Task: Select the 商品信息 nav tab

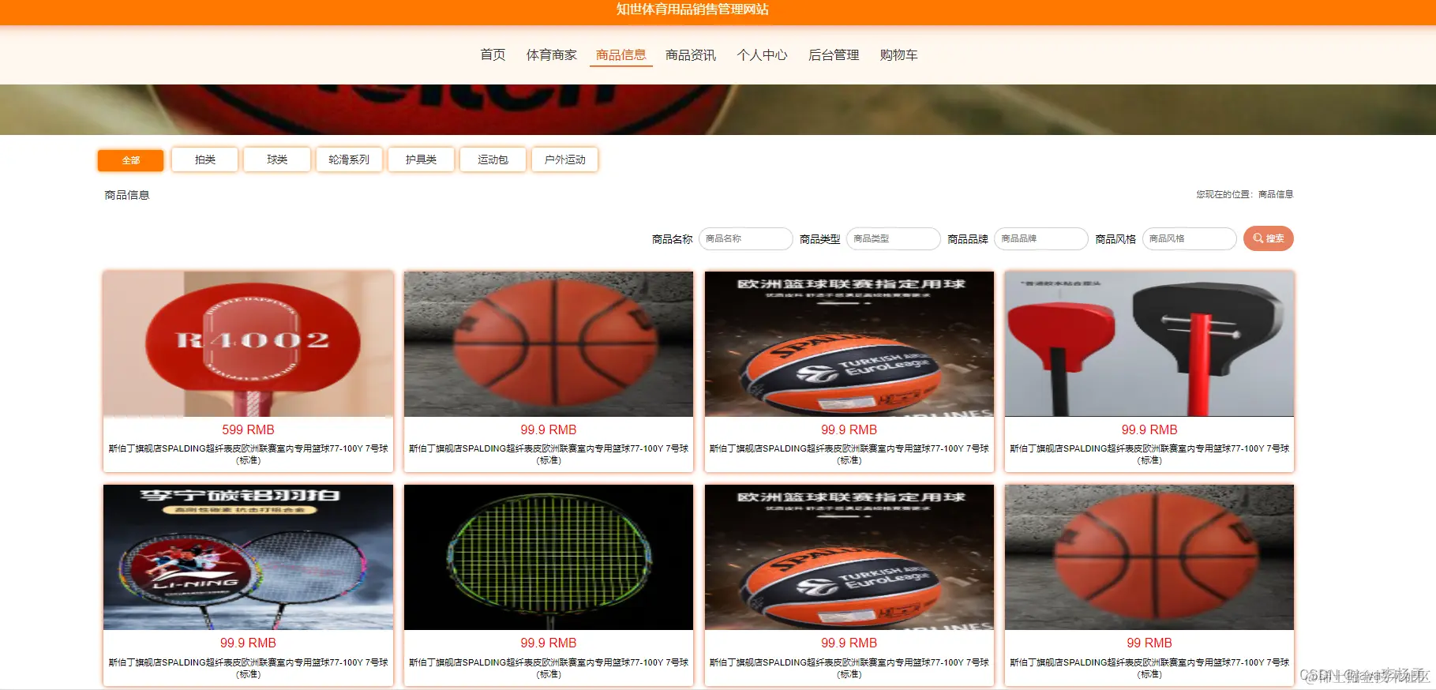Action: 621,55
